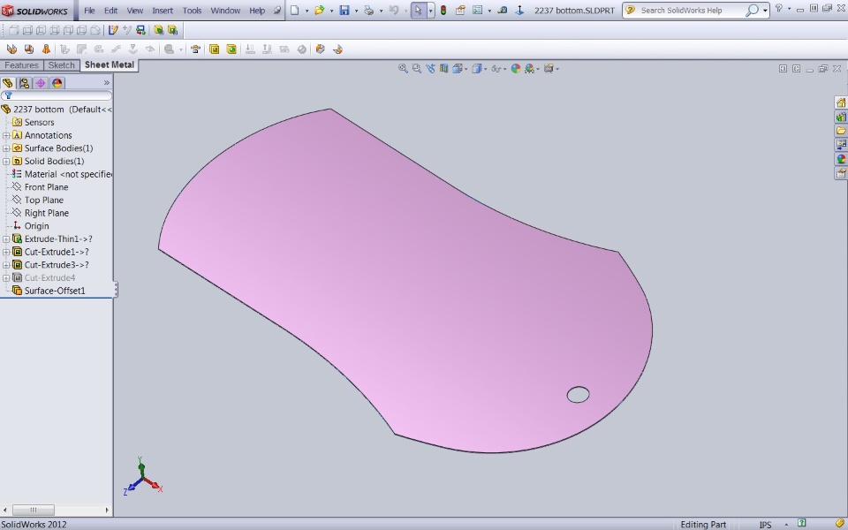Switch to the Sketch tab
The image size is (848, 530).
(x=61, y=65)
